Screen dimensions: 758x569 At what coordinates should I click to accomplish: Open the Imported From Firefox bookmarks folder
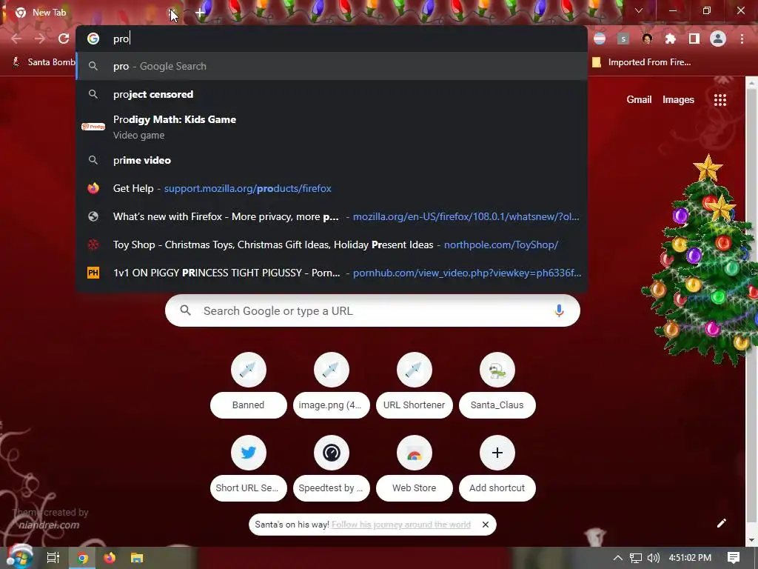[642, 62]
